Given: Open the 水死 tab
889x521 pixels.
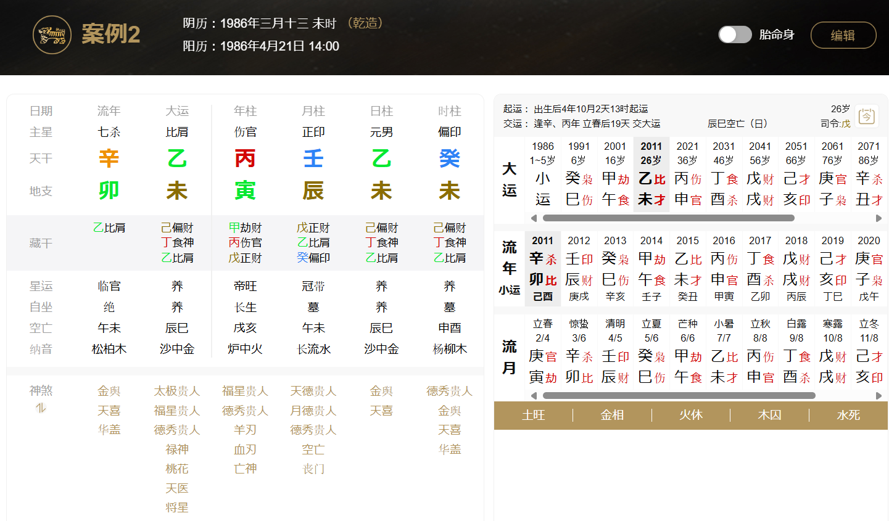Looking at the screenshot, I should point(848,416).
